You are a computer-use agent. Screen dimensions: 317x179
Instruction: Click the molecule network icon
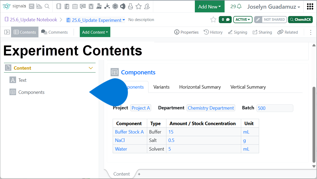[x=107, y=6]
